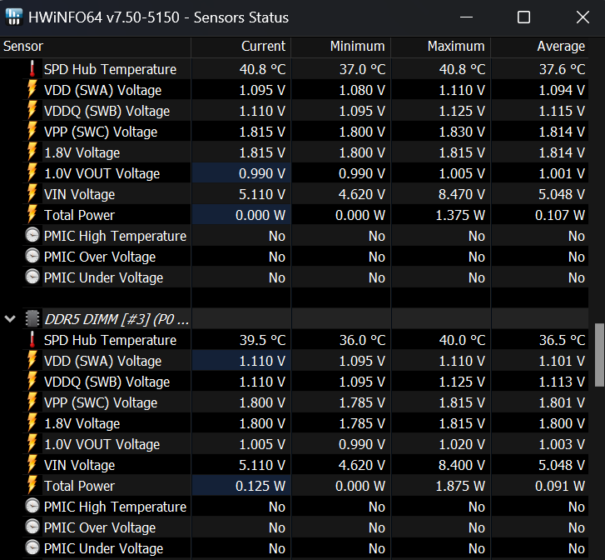Click the thermometer icon beside the 39.5 °C SPD Hub Temperature
605x560 pixels.
click(x=32, y=340)
